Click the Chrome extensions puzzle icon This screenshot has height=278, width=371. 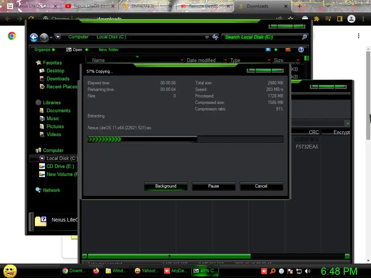[x=317, y=19]
